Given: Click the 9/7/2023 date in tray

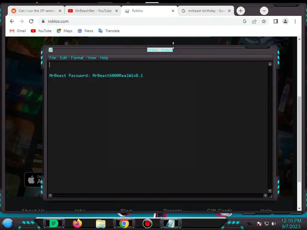Looking at the screenshot, I should pos(291,226).
